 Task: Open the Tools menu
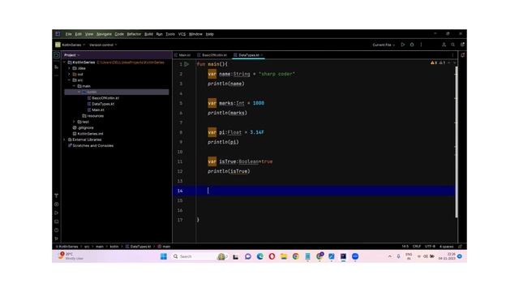point(170,34)
